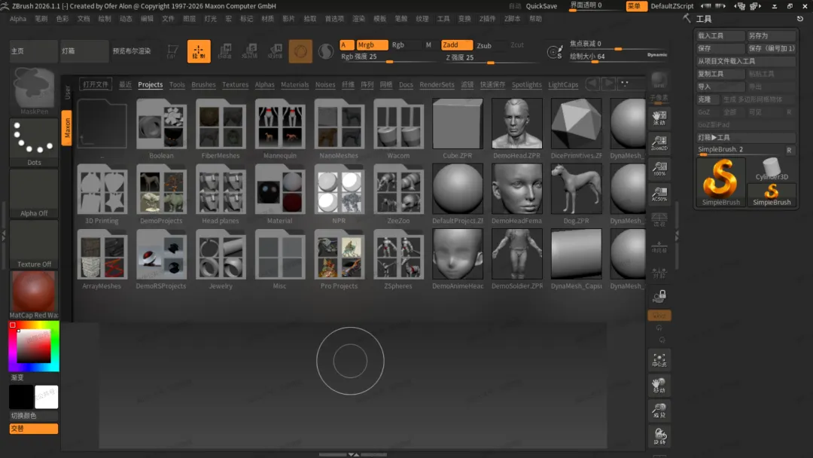Open the MatCap Red Wax material selector
Viewport: 813px width, 458px height.
click(x=34, y=295)
